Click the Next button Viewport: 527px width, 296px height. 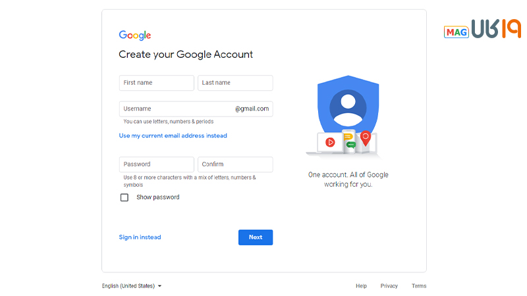[x=256, y=237]
